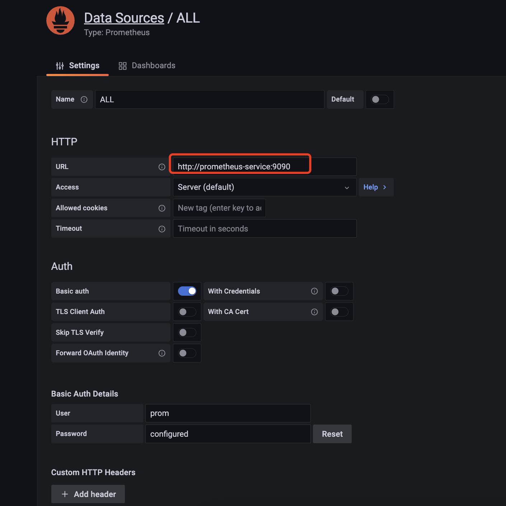Expand the Access Help section
Image resolution: width=506 pixels, height=506 pixels.
(375, 187)
